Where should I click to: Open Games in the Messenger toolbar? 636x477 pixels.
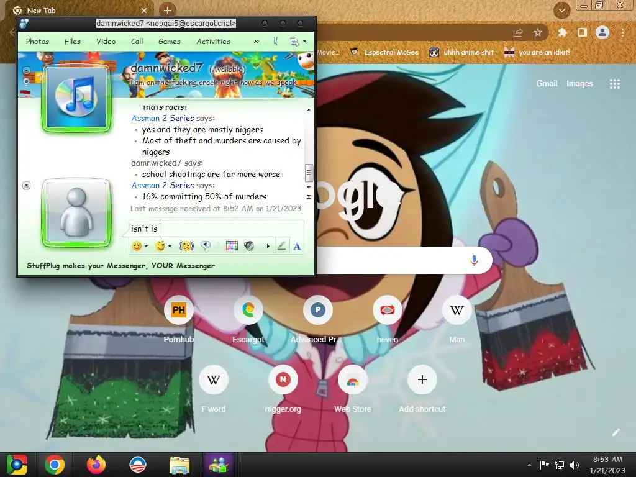(169, 42)
